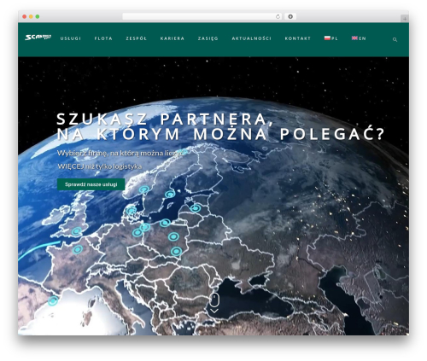Open the Kariera menu item
Viewport: 427px width, 361px height.
[173, 38]
